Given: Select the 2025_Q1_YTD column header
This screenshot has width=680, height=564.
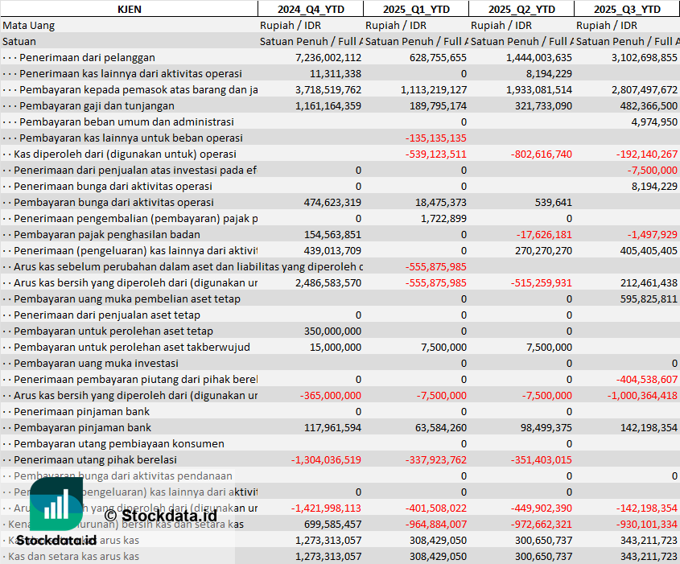Looking at the screenshot, I should 416,9.
